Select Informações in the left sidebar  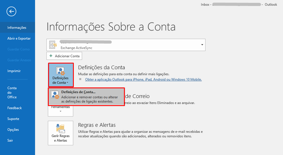tap(17, 28)
